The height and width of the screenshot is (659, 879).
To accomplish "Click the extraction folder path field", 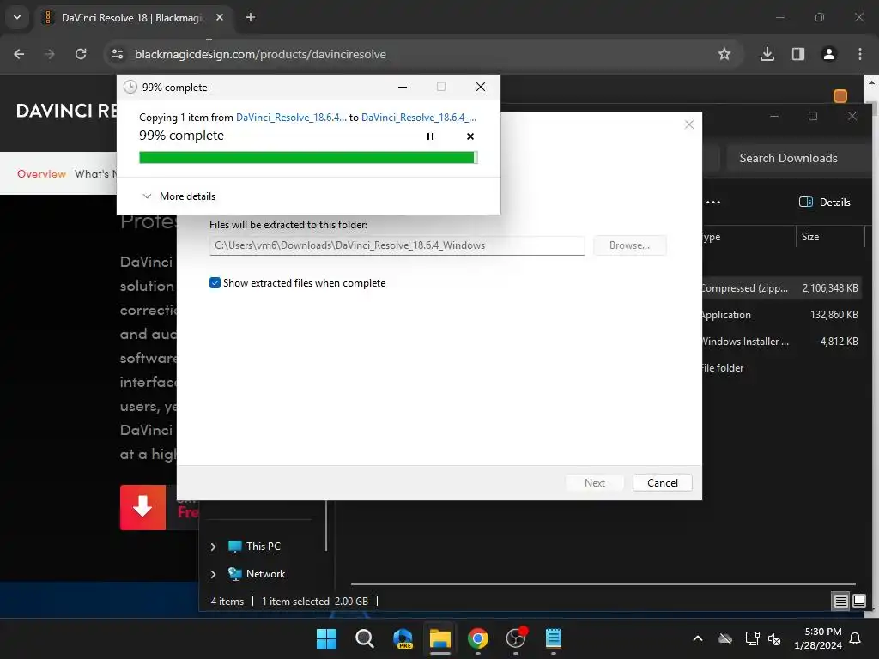I will pyautogui.click(x=397, y=245).
